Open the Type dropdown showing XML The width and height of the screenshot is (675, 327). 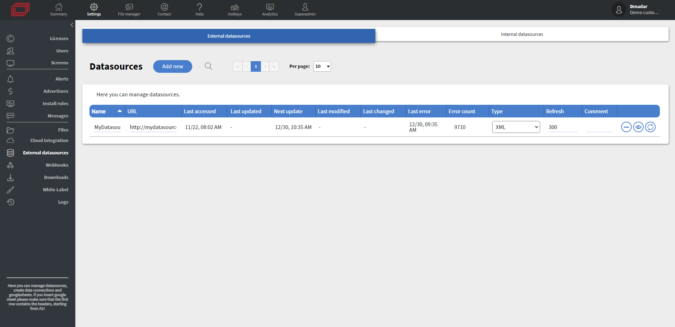tap(515, 127)
